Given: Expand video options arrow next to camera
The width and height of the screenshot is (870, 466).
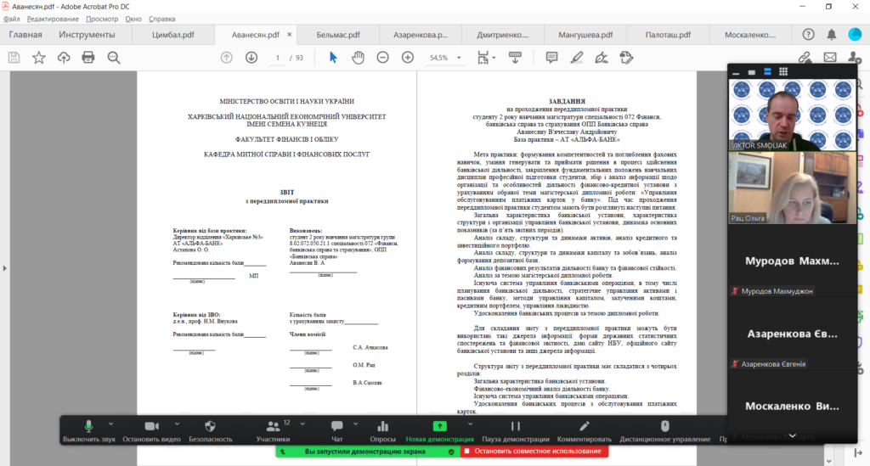Looking at the screenshot, I should (x=177, y=424).
